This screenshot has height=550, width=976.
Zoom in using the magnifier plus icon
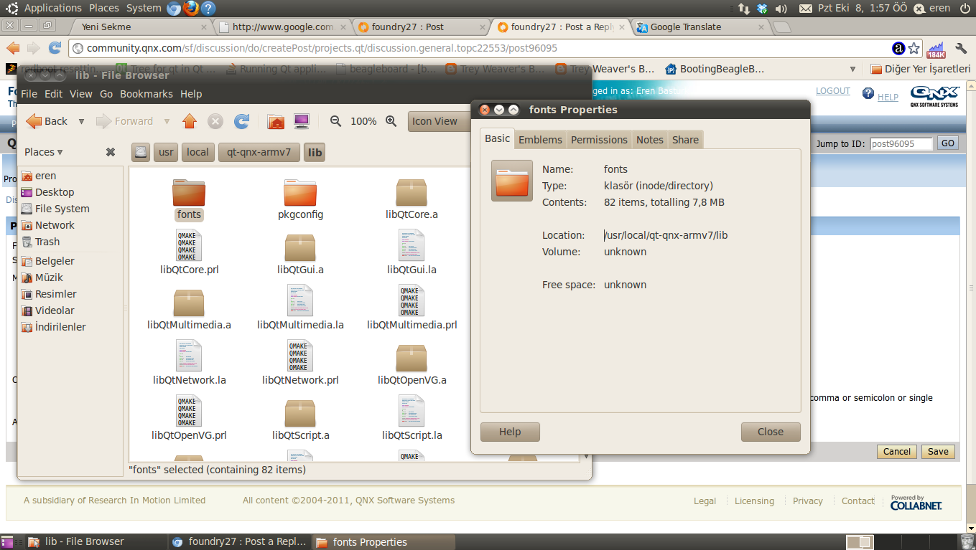pyautogui.click(x=391, y=121)
